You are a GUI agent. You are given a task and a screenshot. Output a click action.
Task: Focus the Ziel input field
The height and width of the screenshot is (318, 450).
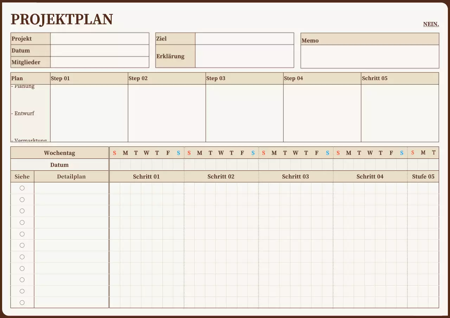244,39
